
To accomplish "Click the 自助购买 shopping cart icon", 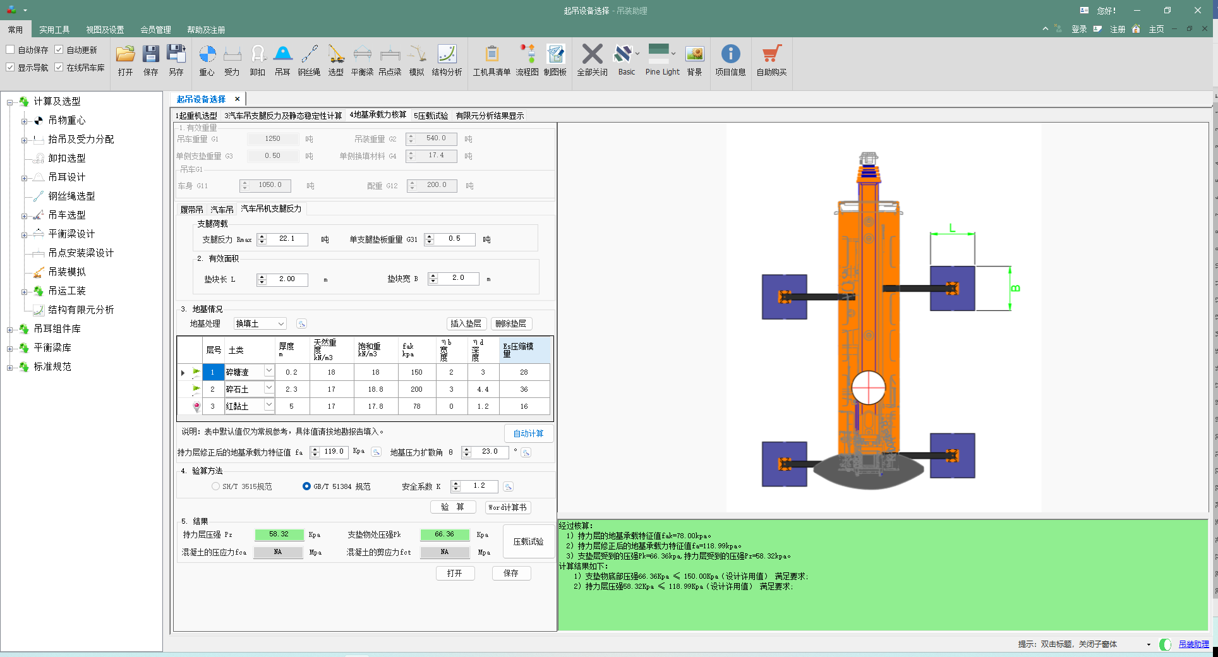I will [771, 54].
